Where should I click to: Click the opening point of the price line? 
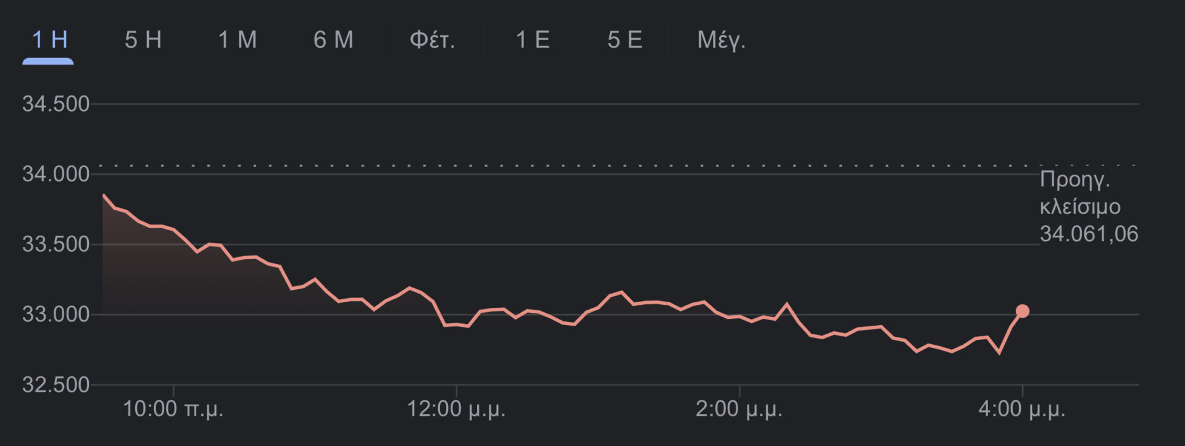click(104, 196)
